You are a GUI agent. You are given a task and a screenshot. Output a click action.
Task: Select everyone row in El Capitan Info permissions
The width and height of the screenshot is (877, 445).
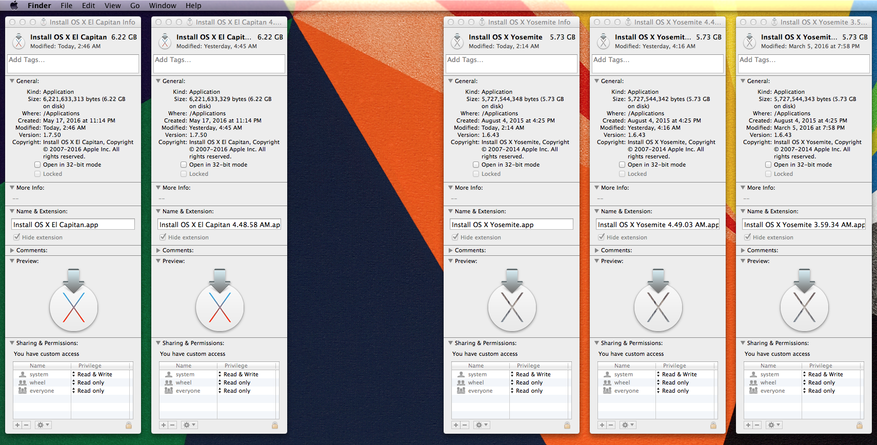[x=73, y=391]
